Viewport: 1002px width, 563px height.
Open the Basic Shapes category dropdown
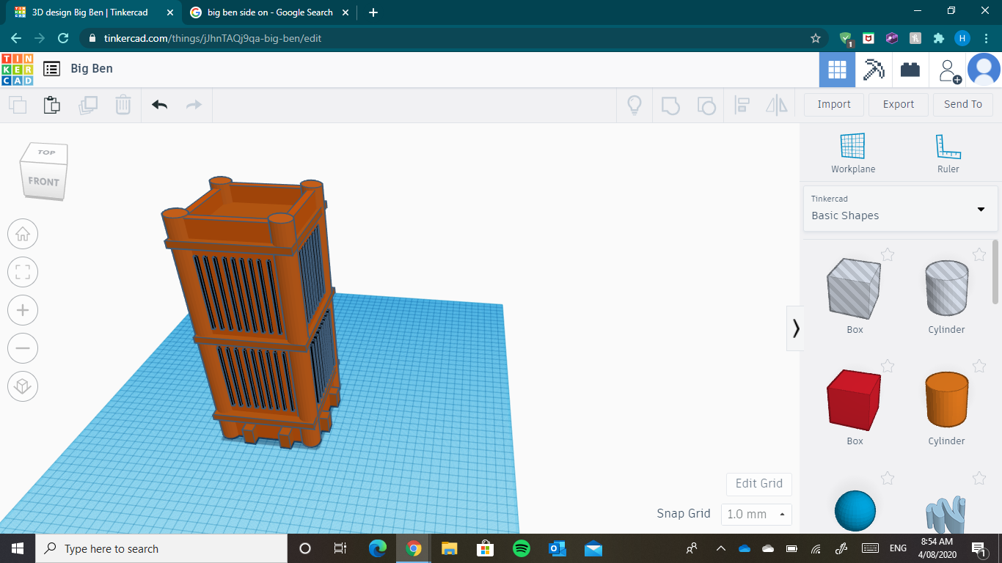pyautogui.click(x=900, y=208)
